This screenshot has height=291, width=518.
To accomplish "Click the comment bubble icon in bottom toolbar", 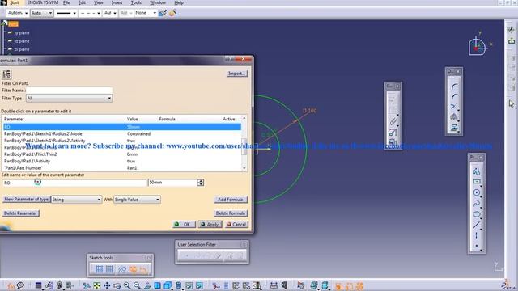I will click(x=20, y=285).
